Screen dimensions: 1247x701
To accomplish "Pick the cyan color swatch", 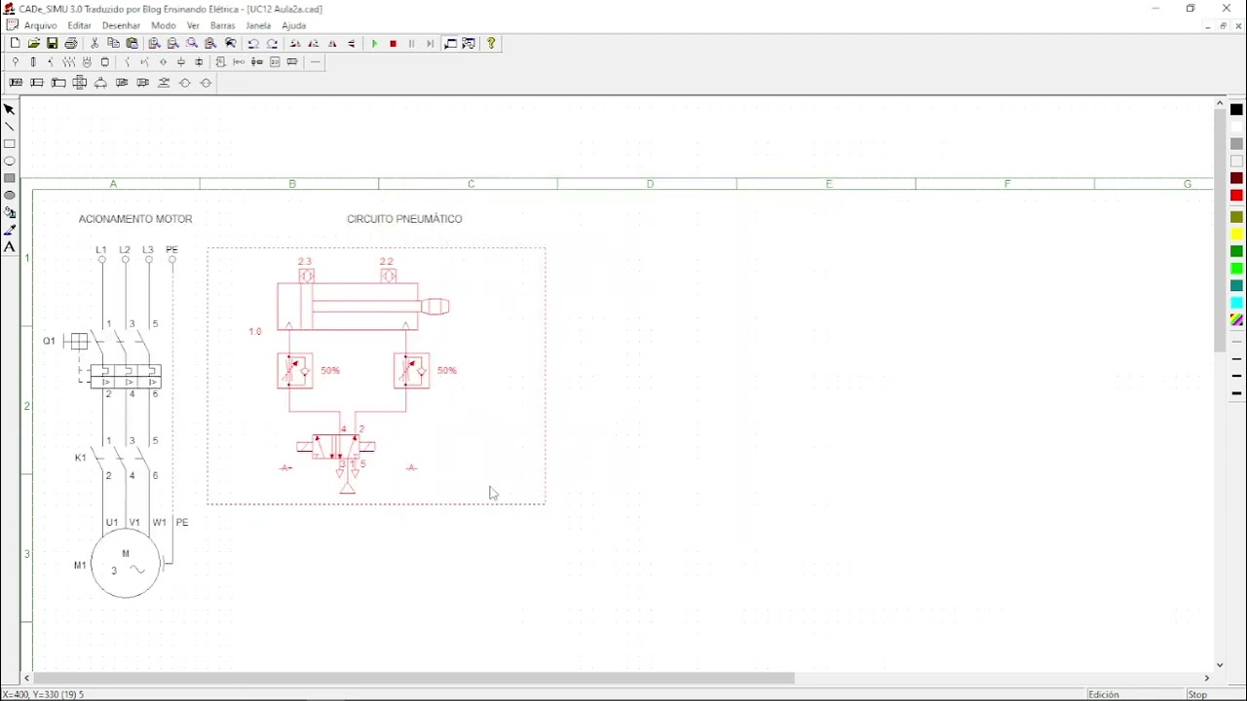I will [x=1236, y=303].
